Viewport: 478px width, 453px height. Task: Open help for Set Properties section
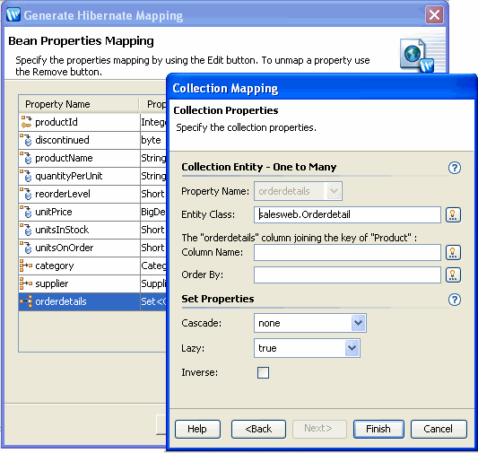pos(455,300)
